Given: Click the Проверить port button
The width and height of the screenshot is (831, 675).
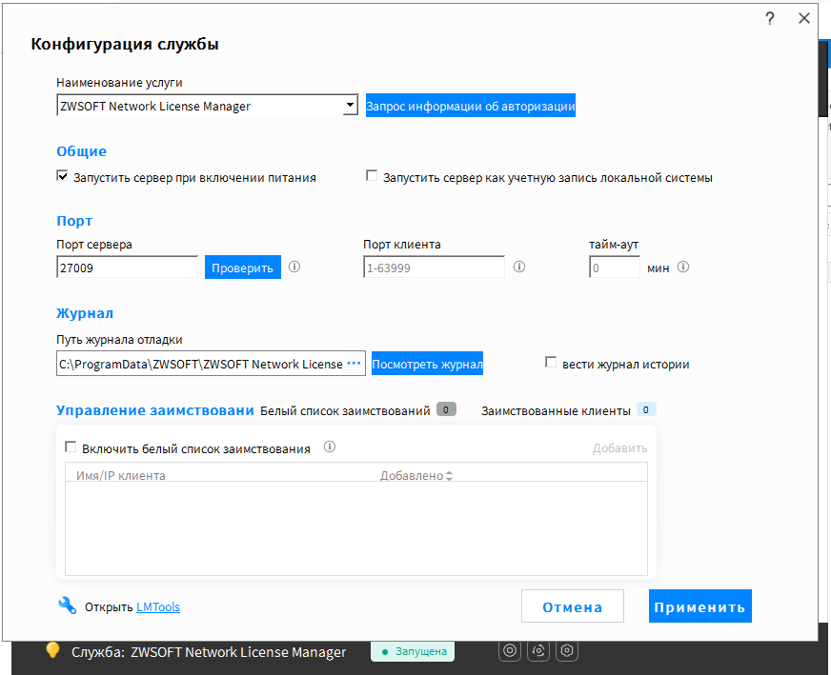Looking at the screenshot, I should point(243,268).
